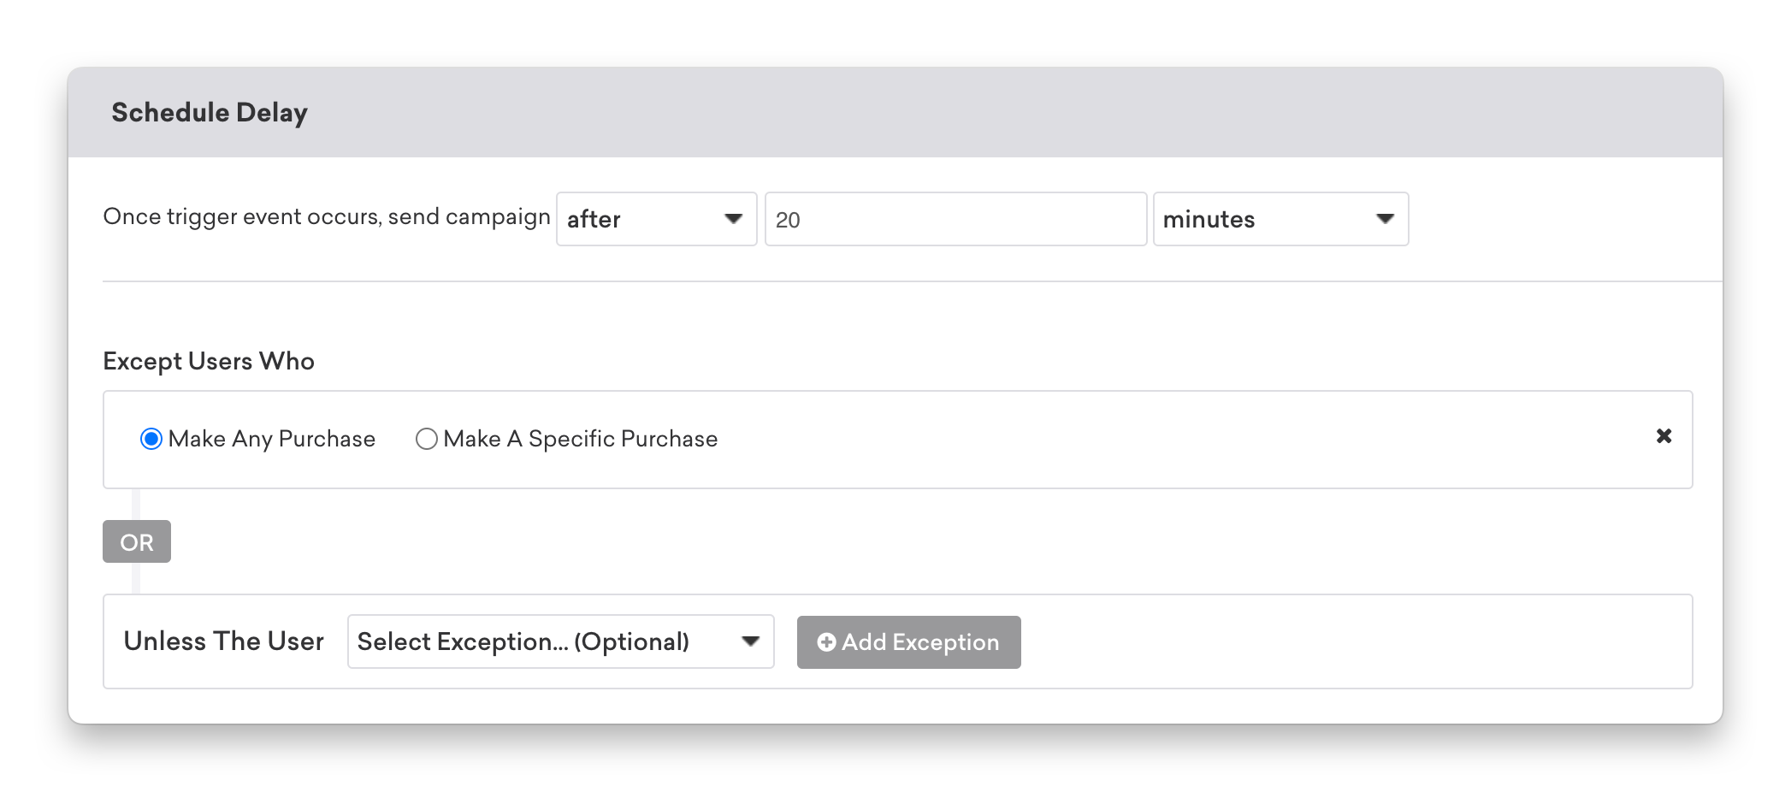Click the arrow icon of the 'after' dropdown
The width and height of the screenshot is (1791, 792).
(733, 219)
